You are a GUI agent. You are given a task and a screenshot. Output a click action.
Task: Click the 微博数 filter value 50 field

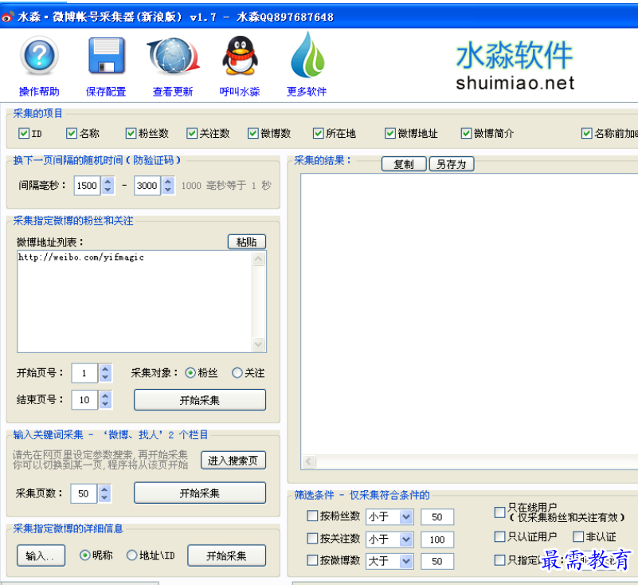(x=437, y=561)
